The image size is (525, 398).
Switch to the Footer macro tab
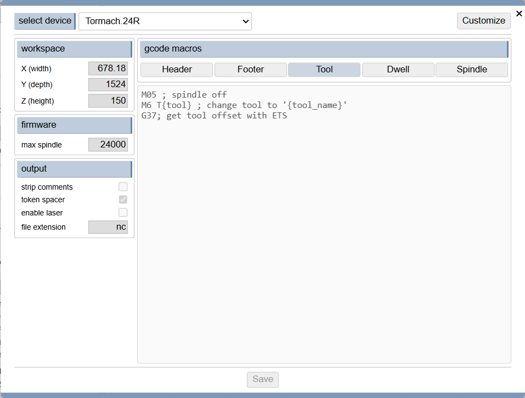[x=251, y=70]
